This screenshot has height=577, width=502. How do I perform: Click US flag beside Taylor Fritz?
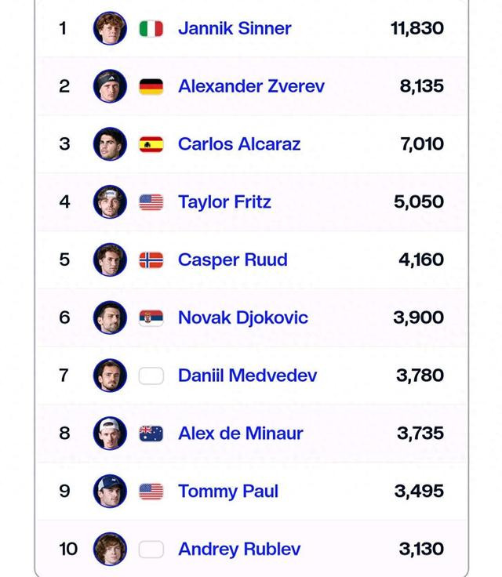151,202
